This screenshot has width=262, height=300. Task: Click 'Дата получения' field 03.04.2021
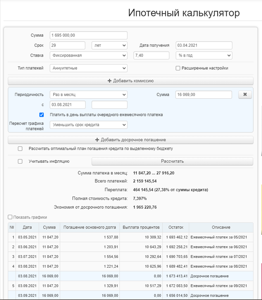click(204, 46)
